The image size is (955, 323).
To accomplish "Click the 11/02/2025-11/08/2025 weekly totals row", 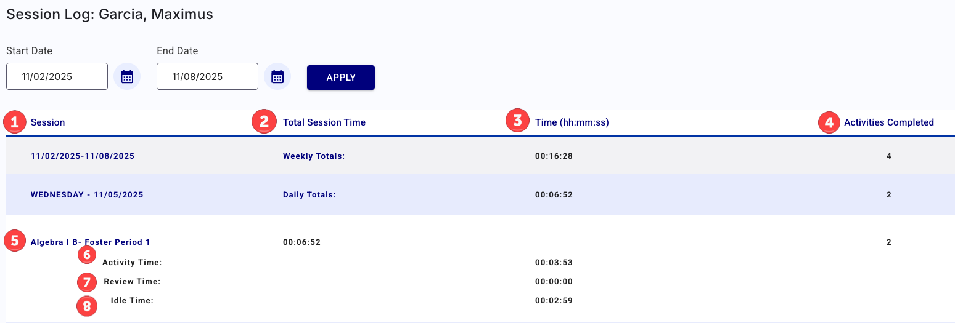I will pyautogui.click(x=83, y=156).
